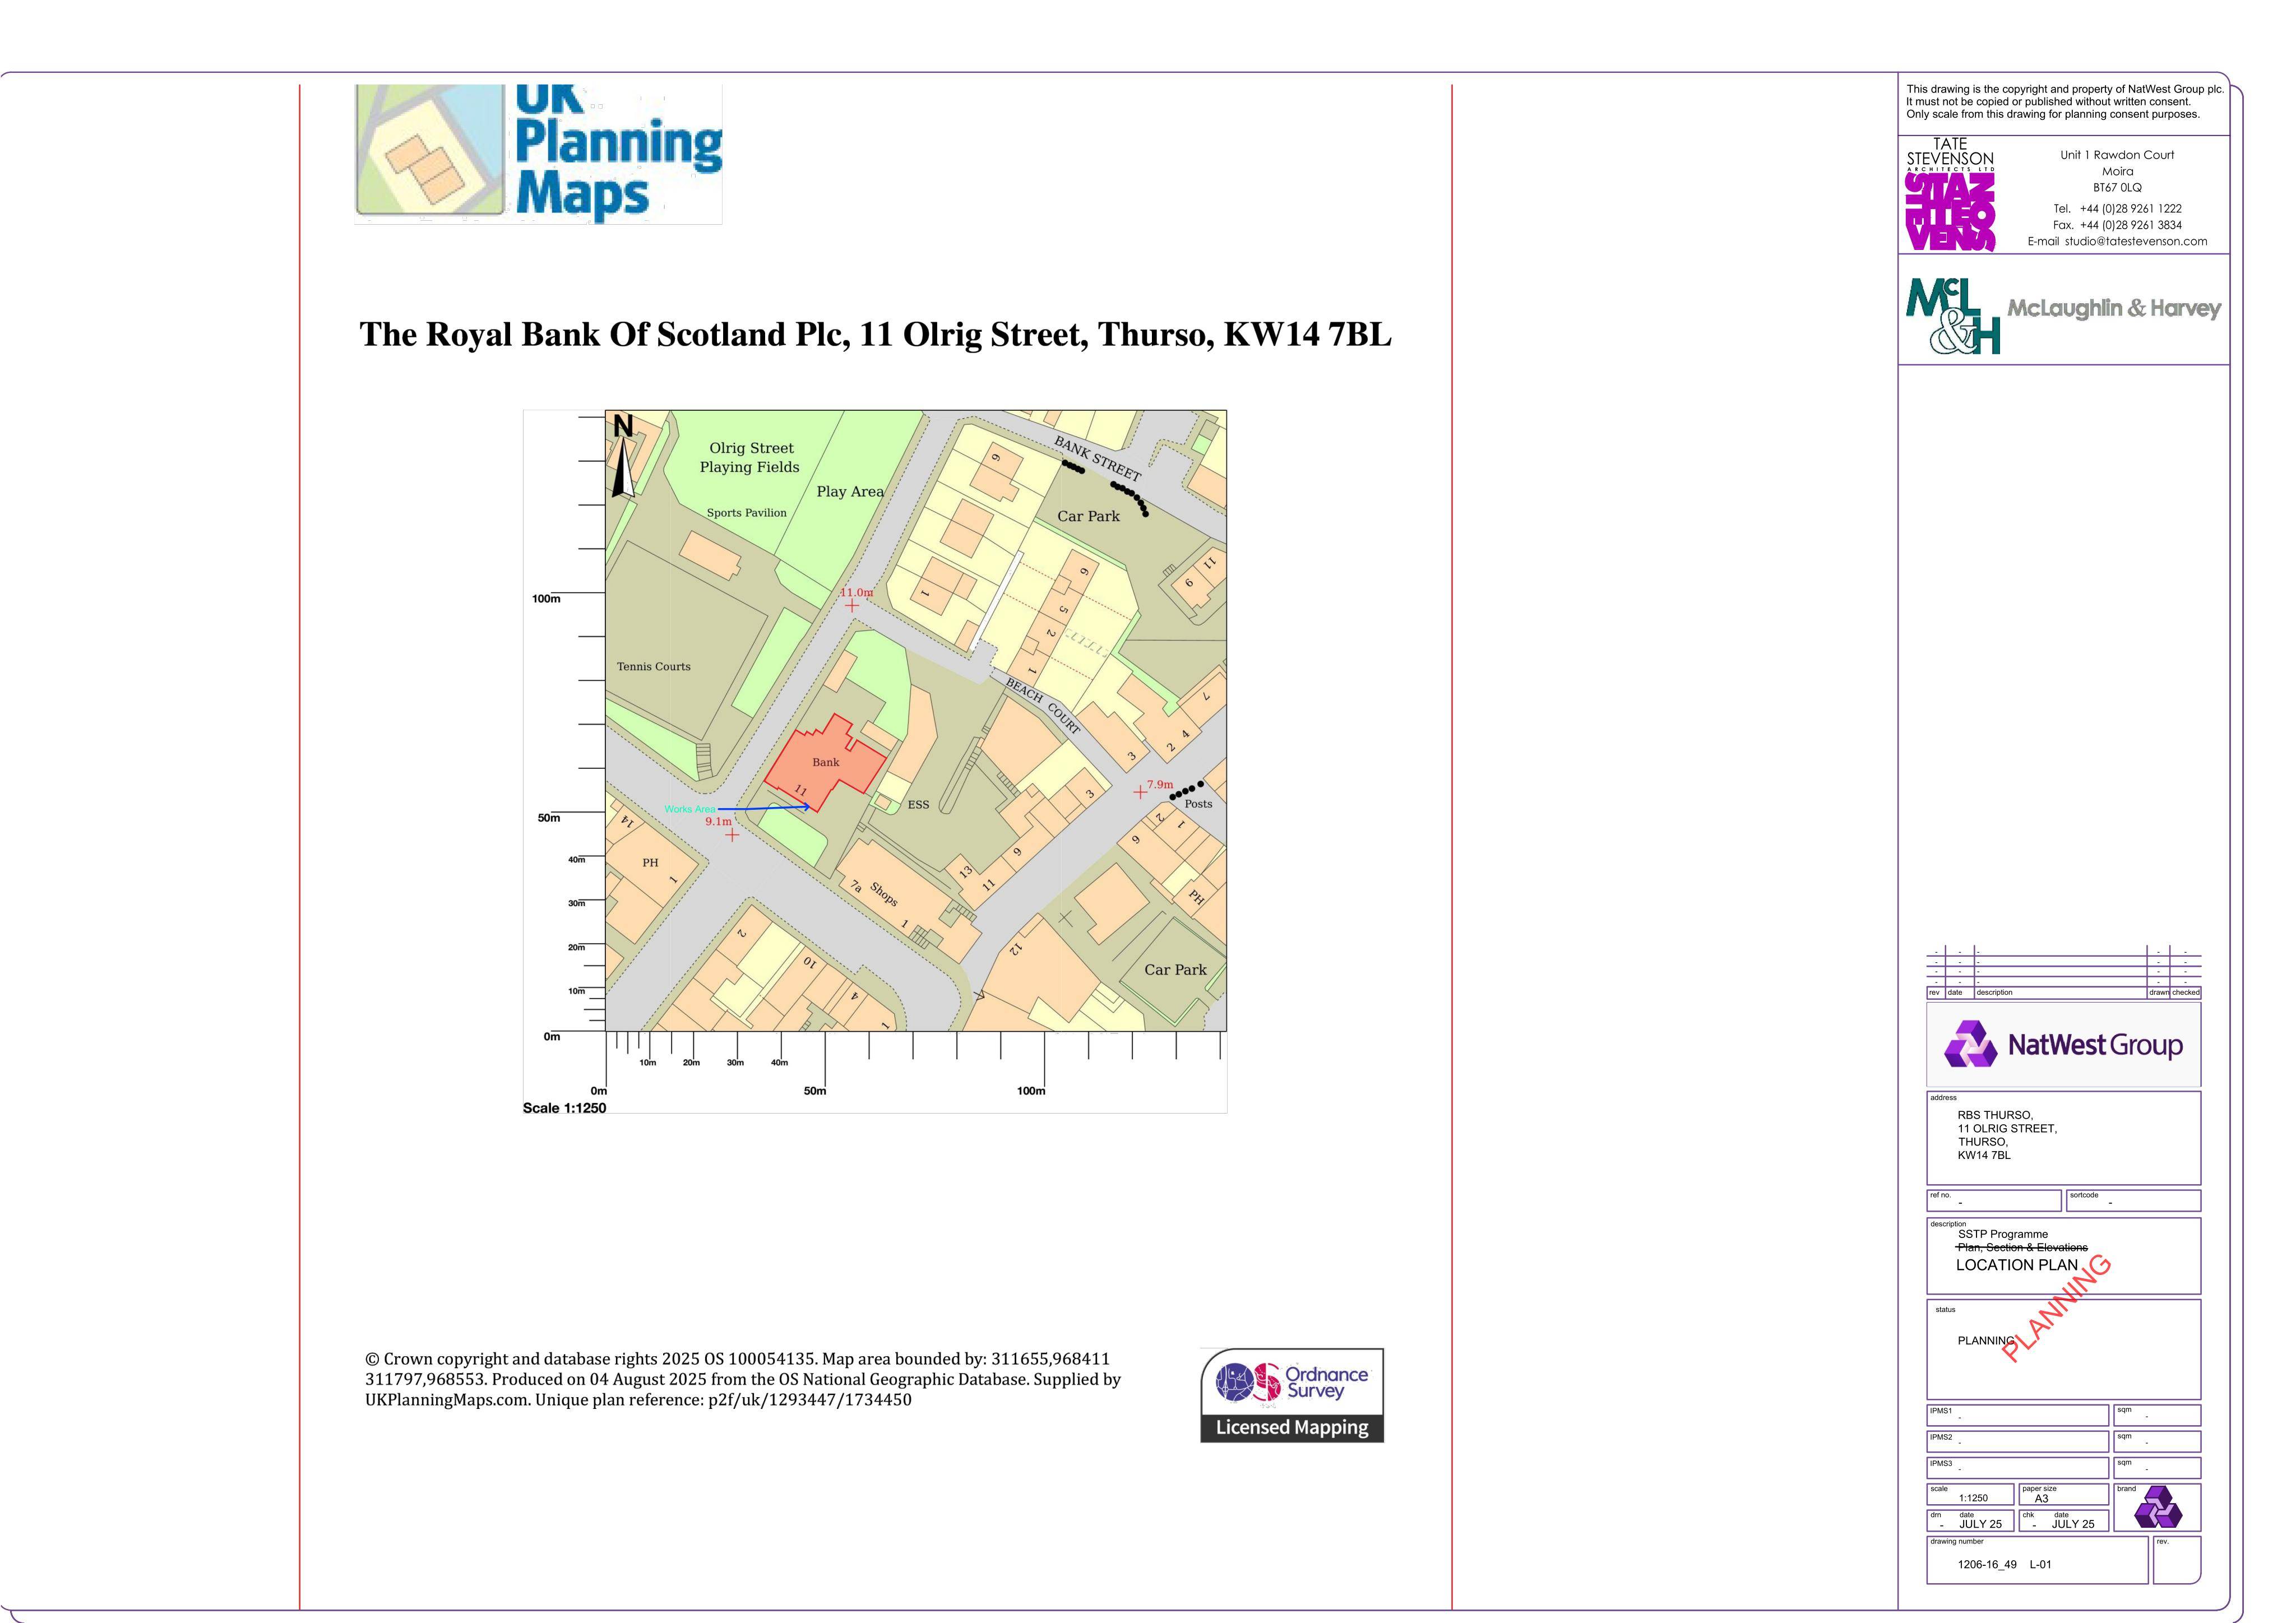The image size is (2296, 1623).
Task: Click the 'Olrig Street Playing Fields' label
Action: tap(750, 457)
